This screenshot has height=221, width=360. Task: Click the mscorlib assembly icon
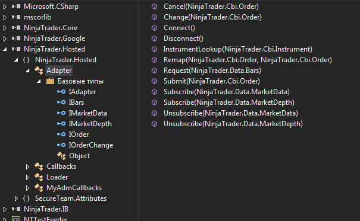pos(16,17)
